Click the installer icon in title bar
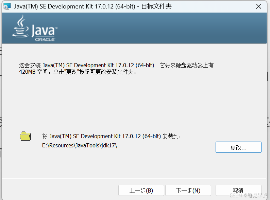270x200 pixels. (7, 6)
